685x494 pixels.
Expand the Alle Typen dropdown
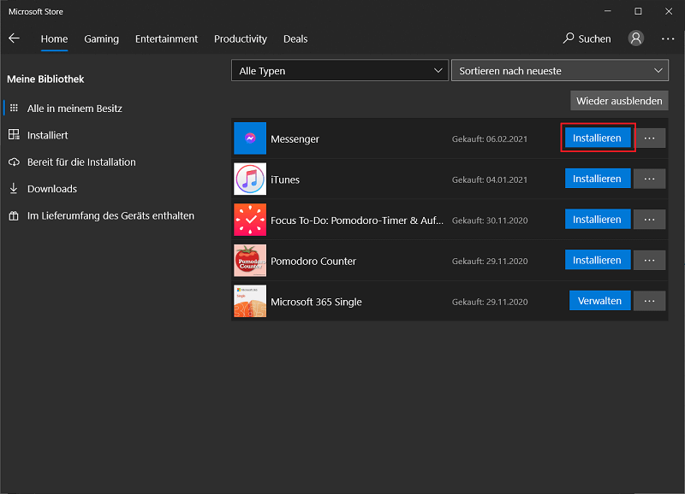click(x=339, y=71)
